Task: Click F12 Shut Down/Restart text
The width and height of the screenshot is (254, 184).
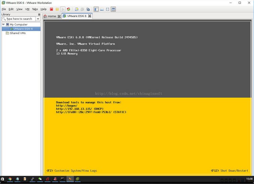Action: pyautogui.click(x=229, y=171)
